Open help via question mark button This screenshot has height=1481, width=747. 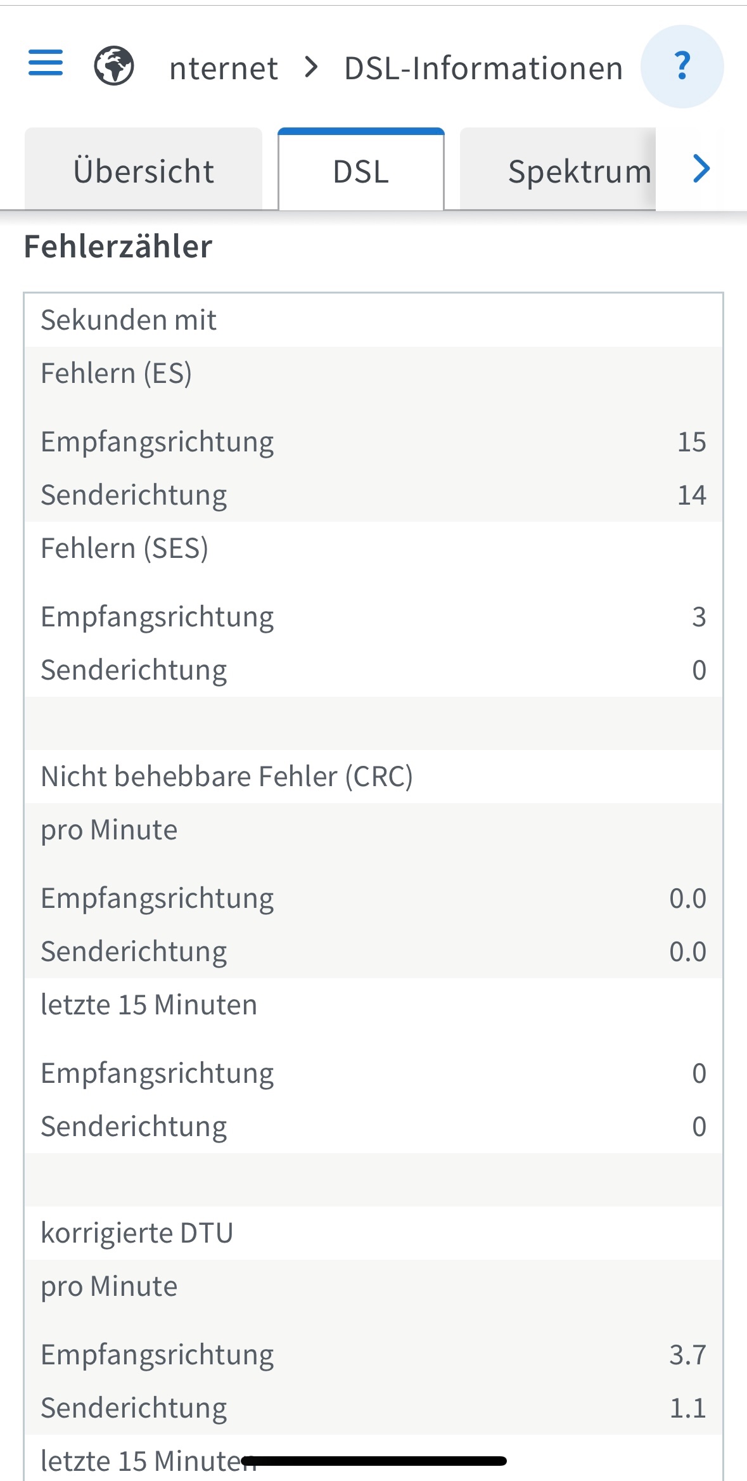(x=682, y=66)
